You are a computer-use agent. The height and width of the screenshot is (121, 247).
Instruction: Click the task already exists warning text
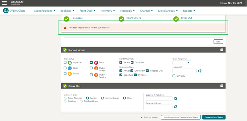[89, 28]
